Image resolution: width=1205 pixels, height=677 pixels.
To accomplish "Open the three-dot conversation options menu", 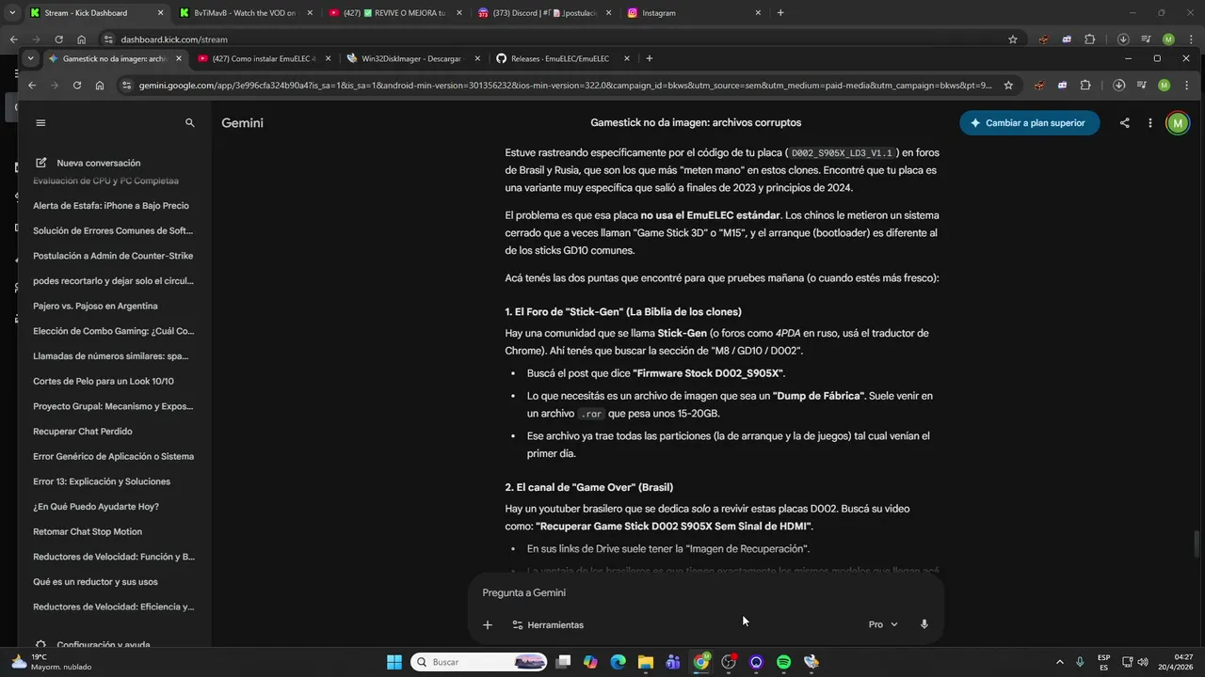I will [x=1149, y=123].
